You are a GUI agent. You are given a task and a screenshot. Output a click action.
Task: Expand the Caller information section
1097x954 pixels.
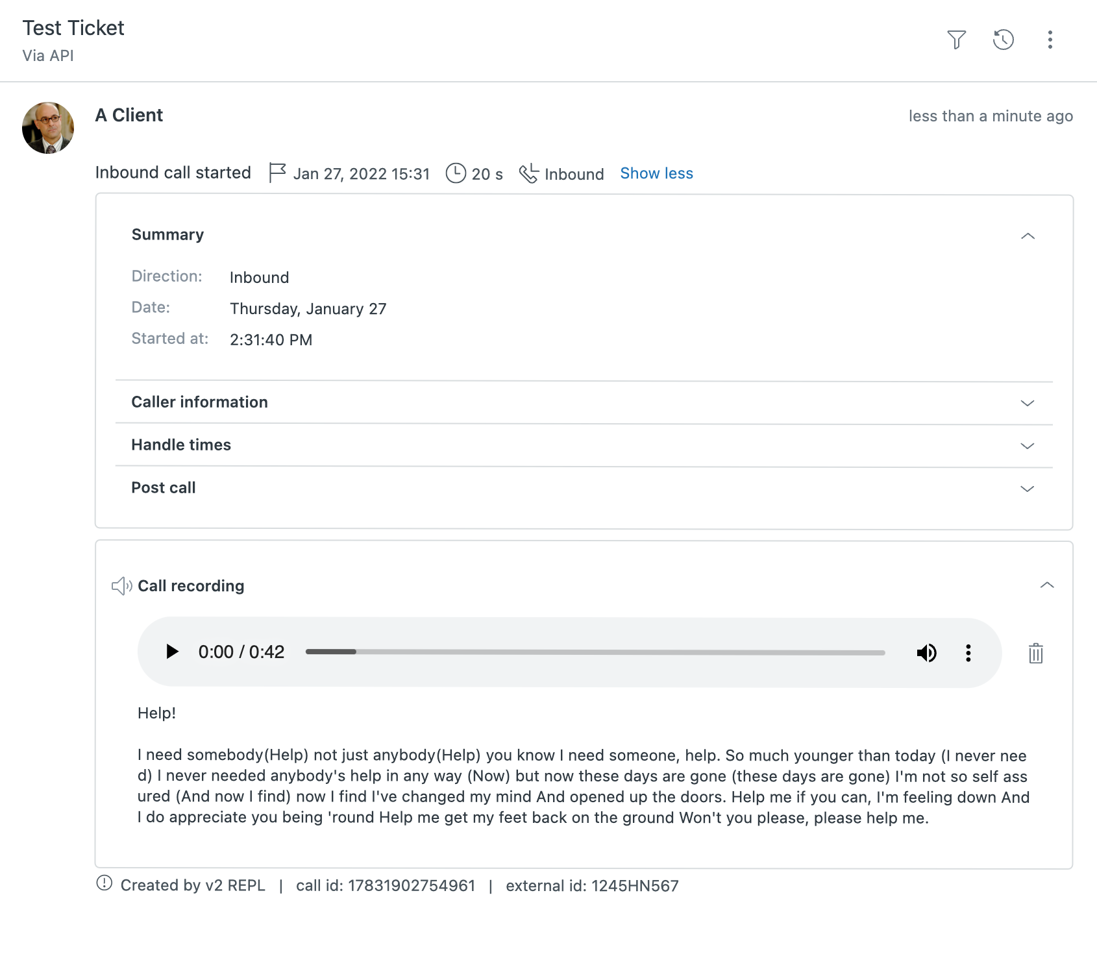(x=1027, y=403)
